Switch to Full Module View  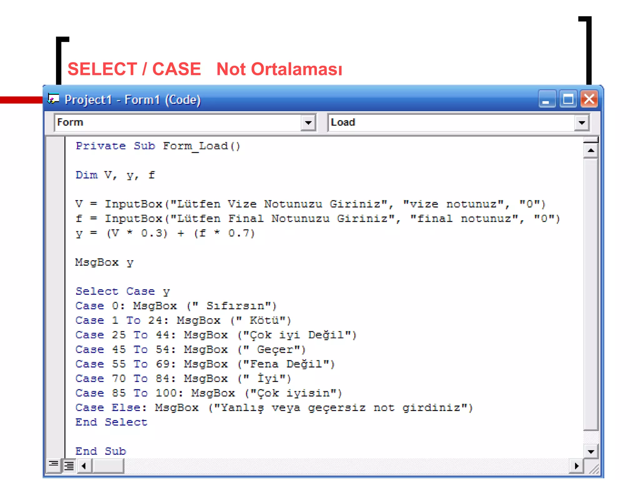point(69,466)
